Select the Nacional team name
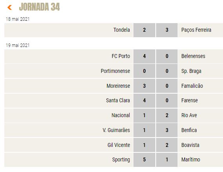The width and height of the screenshot is (223, 172). [120, 115]
